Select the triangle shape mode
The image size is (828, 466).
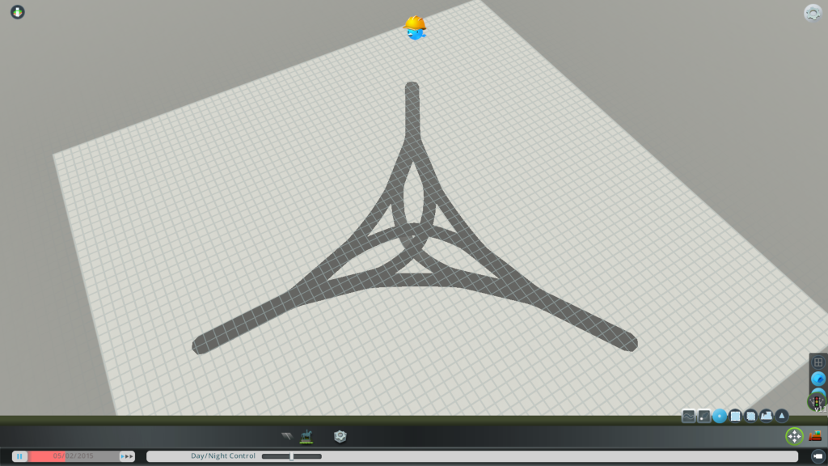click(782, 416)
